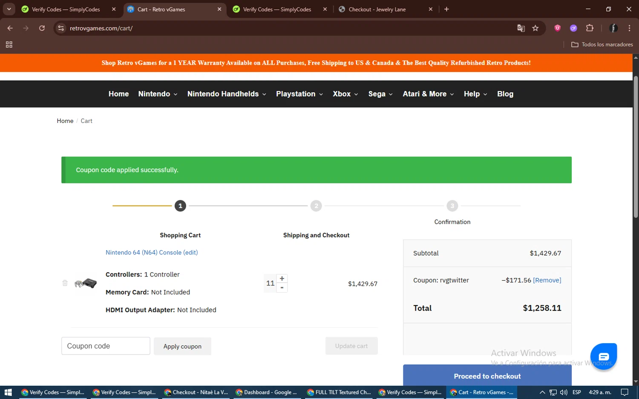The width and height of the screenshot is (639, 399).
Task: Expand the Atari & More menu
Action: [428, 94]
